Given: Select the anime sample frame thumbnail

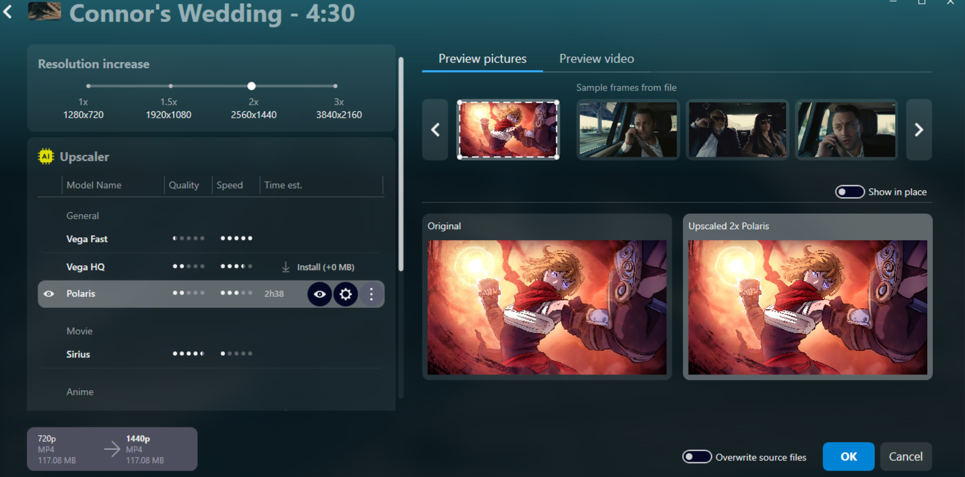Looking at the screenshot, I should coord(508,130).
